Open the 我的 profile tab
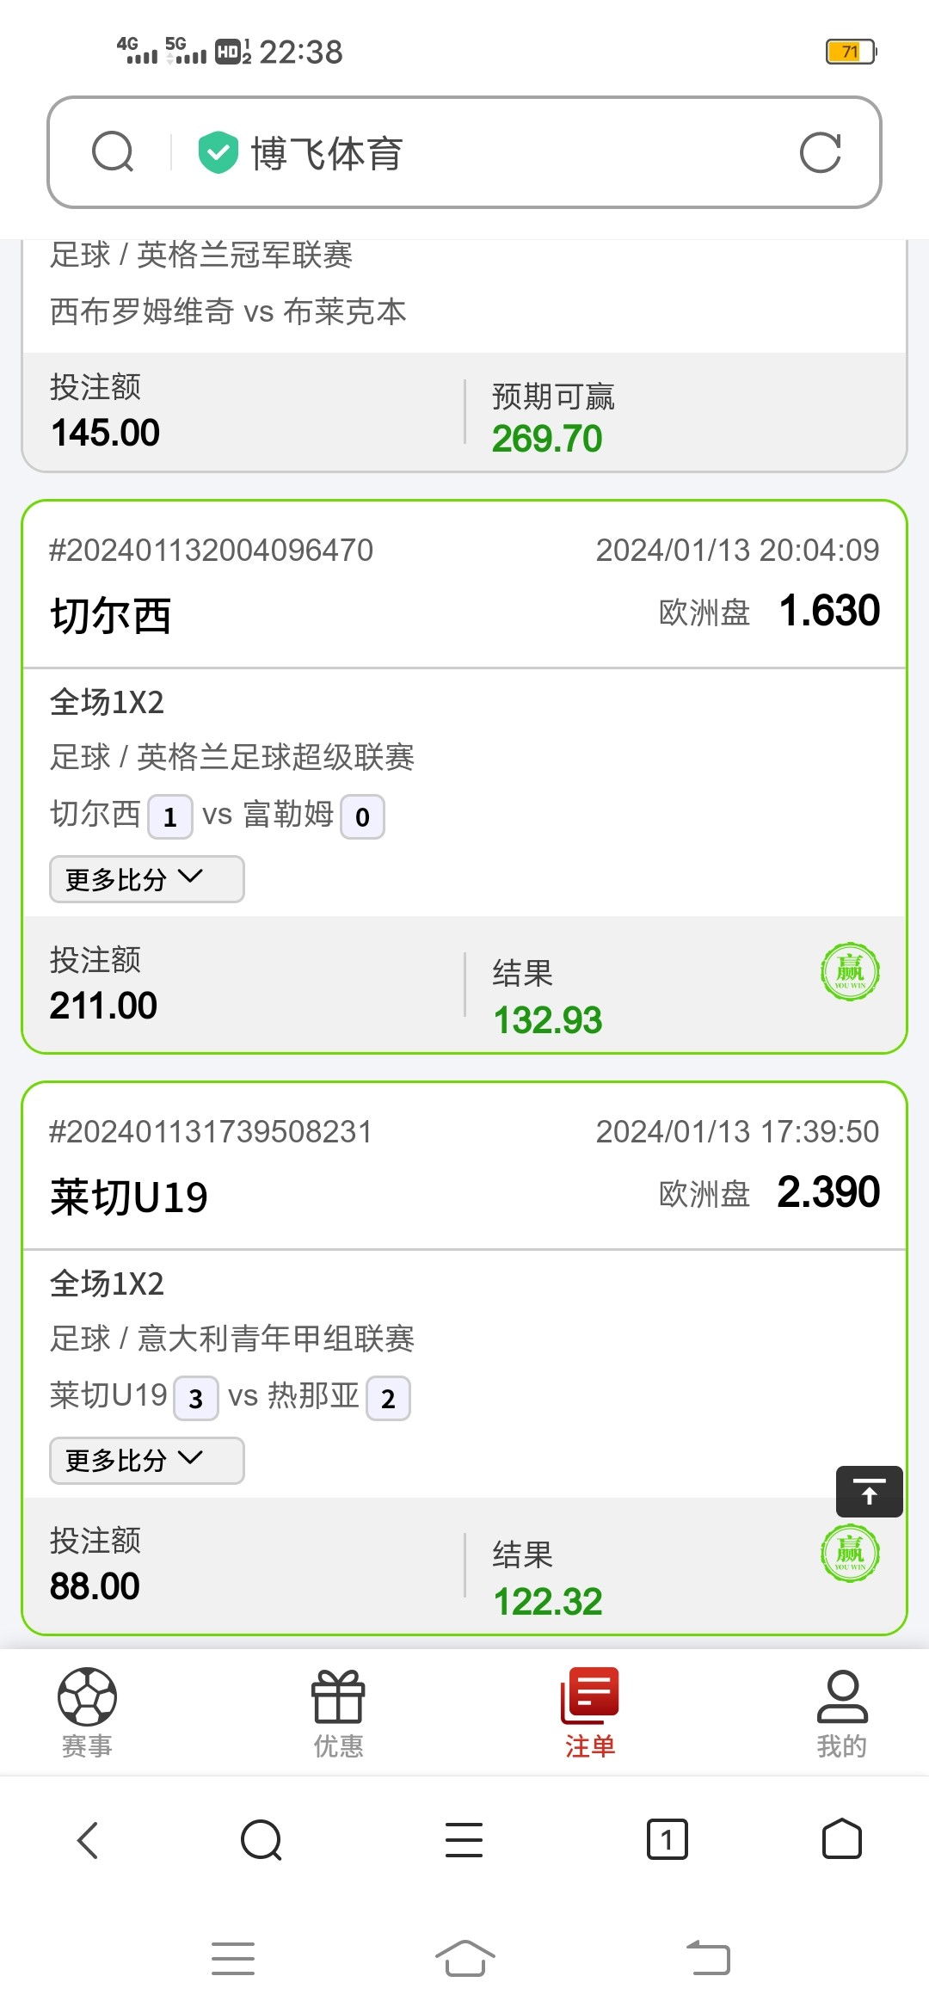Viewport: 929px width, 2013px height. [842, 1712]
